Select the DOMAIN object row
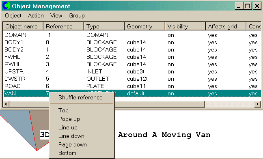The image size is (263, 159). pos(132,35)
